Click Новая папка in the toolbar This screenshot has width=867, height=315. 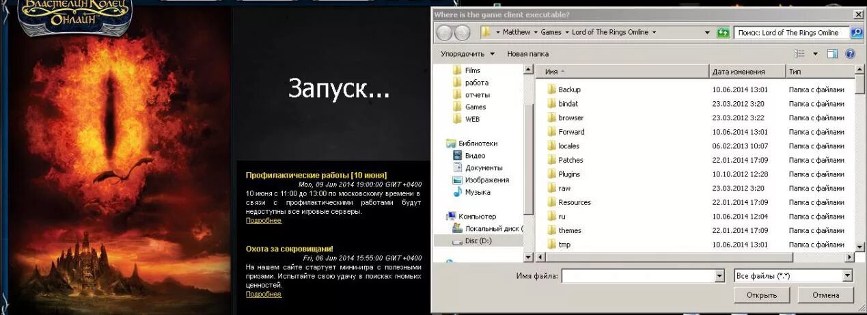pos(527,54)
